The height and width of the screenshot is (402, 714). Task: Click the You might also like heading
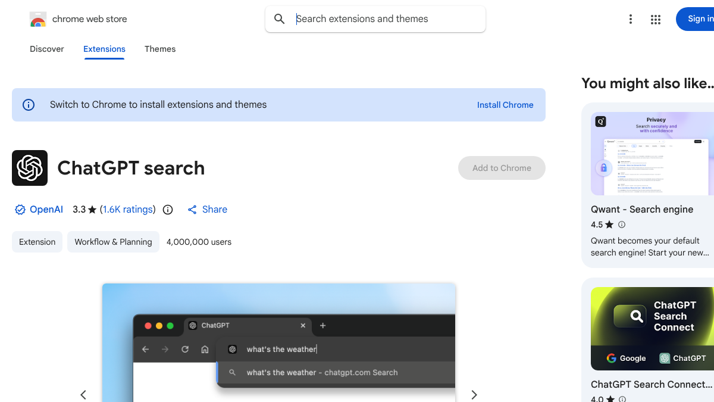(647, 83)
